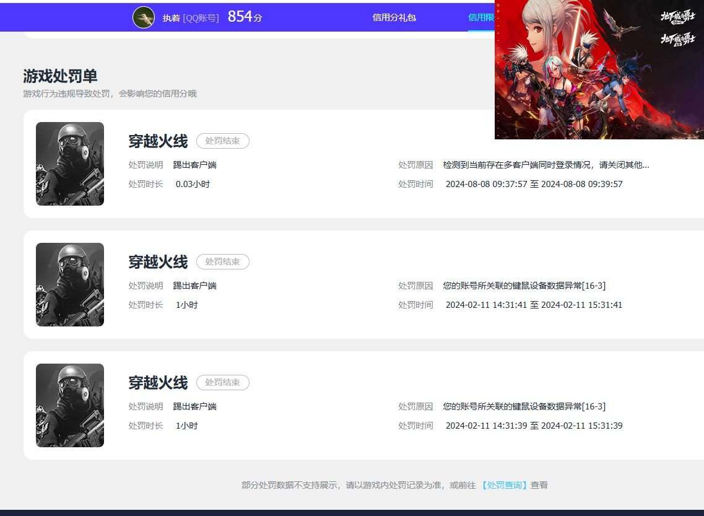The width and height of the screenshot is (704, 516).
Task: Click the 1小时 duration in the 14:31:41 record
Action: (x=187, y=305)
